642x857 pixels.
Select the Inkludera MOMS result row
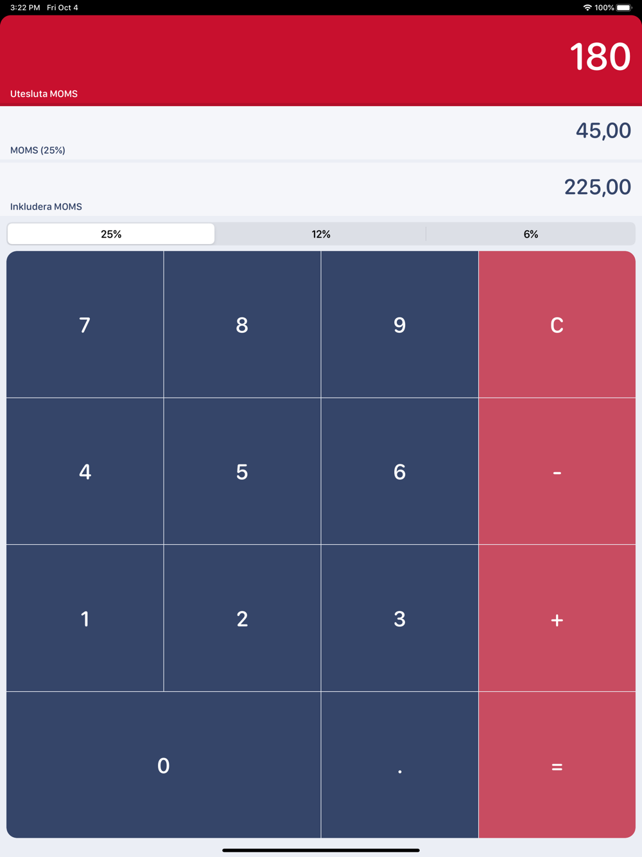[321, 189]
